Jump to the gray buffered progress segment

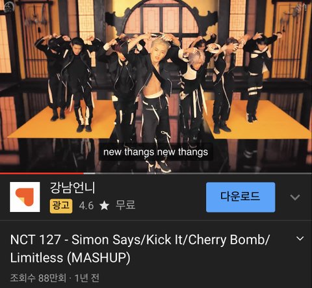click(89, 173)
